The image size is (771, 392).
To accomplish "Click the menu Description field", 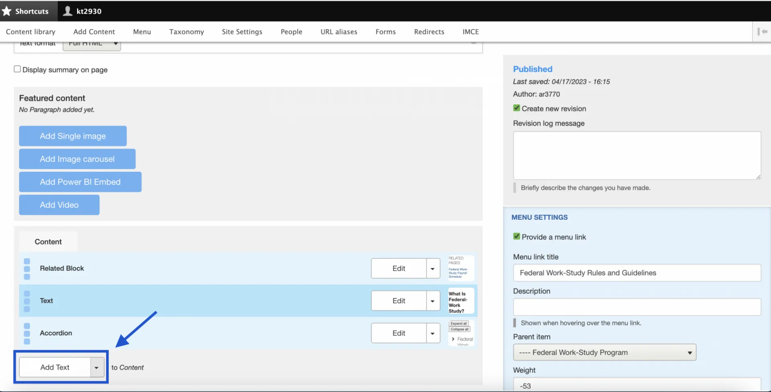I will 637,307.
